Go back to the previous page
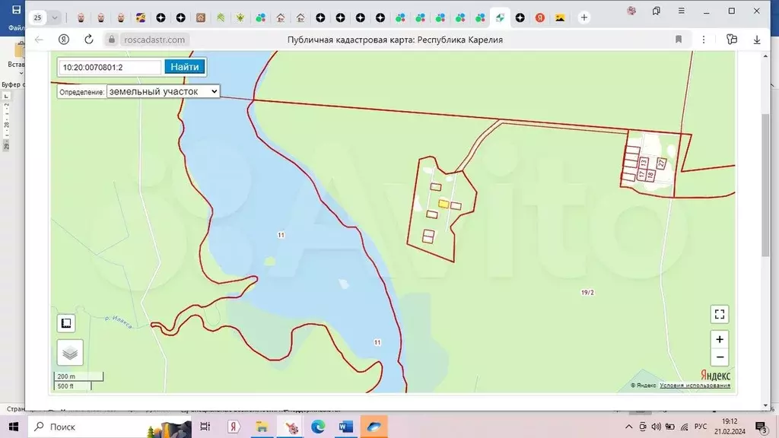Viewport: 779px width, 438px height. coord(39,40)
